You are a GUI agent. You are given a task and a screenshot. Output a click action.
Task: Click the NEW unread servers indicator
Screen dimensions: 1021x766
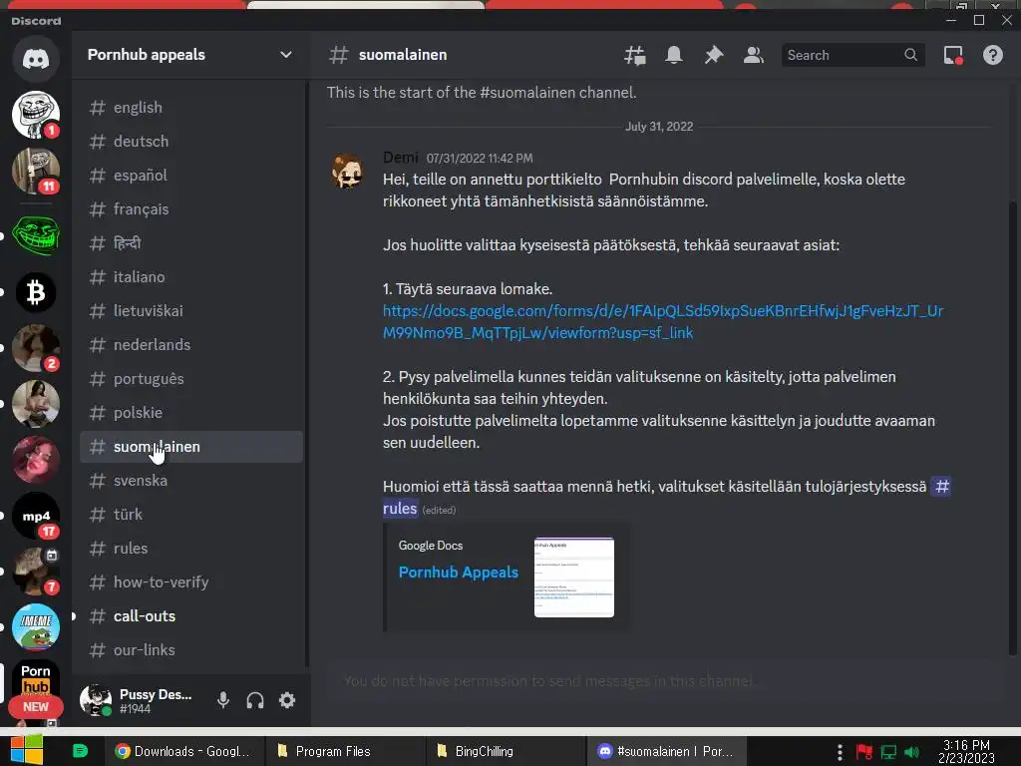[36, 707]
